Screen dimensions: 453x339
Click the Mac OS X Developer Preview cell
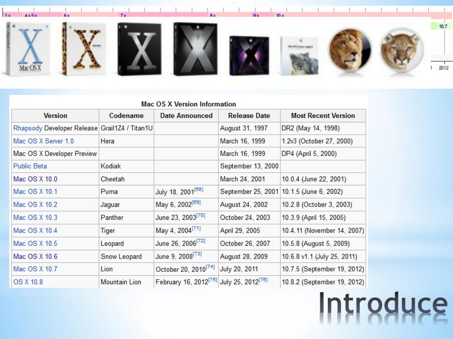pyautogui.click(x=55, y=154)
